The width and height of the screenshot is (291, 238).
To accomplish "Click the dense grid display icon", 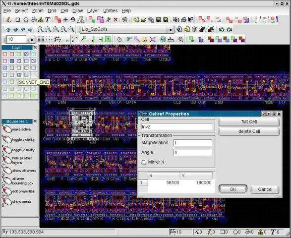I will [41, 39].
